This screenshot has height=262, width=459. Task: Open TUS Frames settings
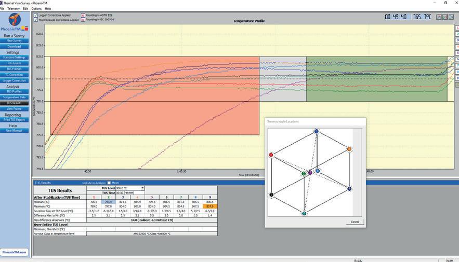15,69
